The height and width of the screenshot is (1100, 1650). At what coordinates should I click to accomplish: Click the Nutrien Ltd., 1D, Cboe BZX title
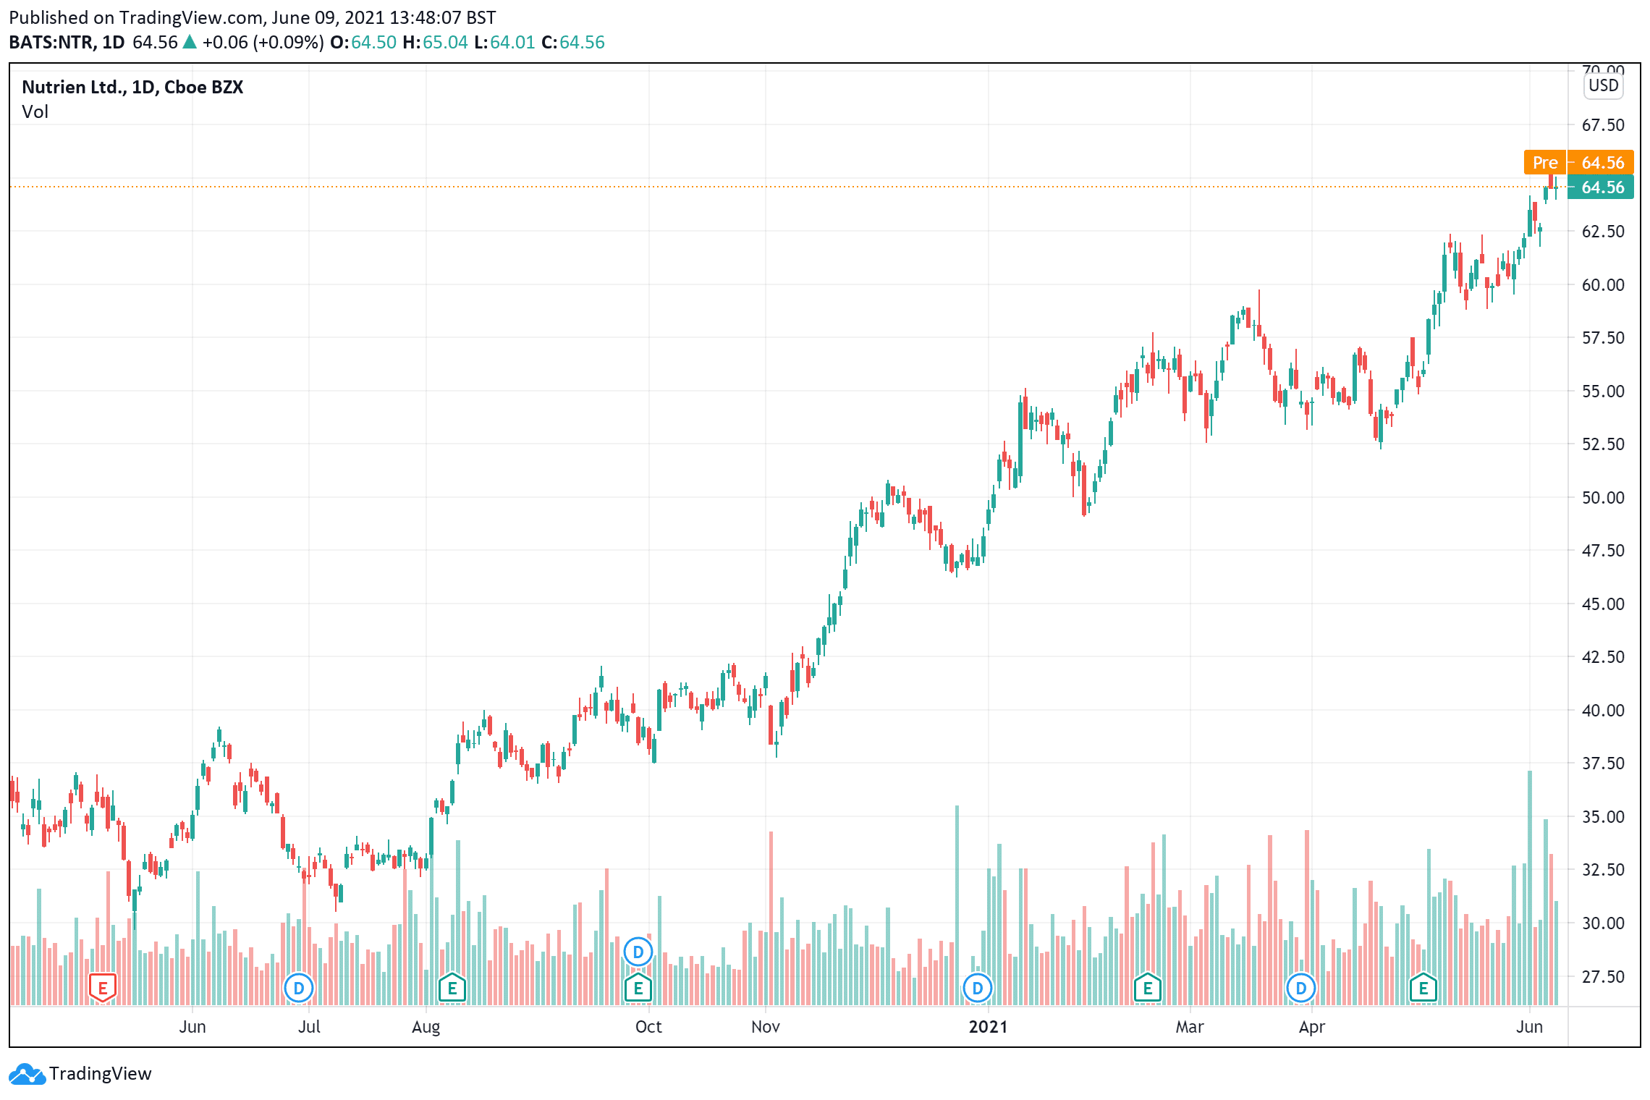[132, 87]
